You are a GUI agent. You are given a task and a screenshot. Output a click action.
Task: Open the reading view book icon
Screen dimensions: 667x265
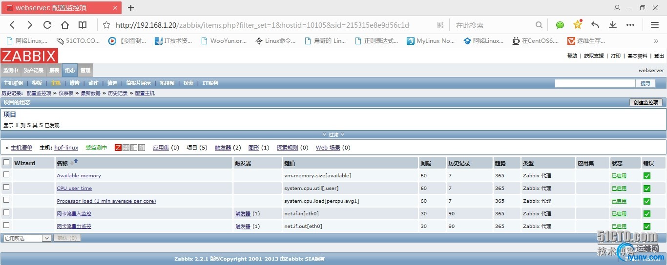(83, 25)
